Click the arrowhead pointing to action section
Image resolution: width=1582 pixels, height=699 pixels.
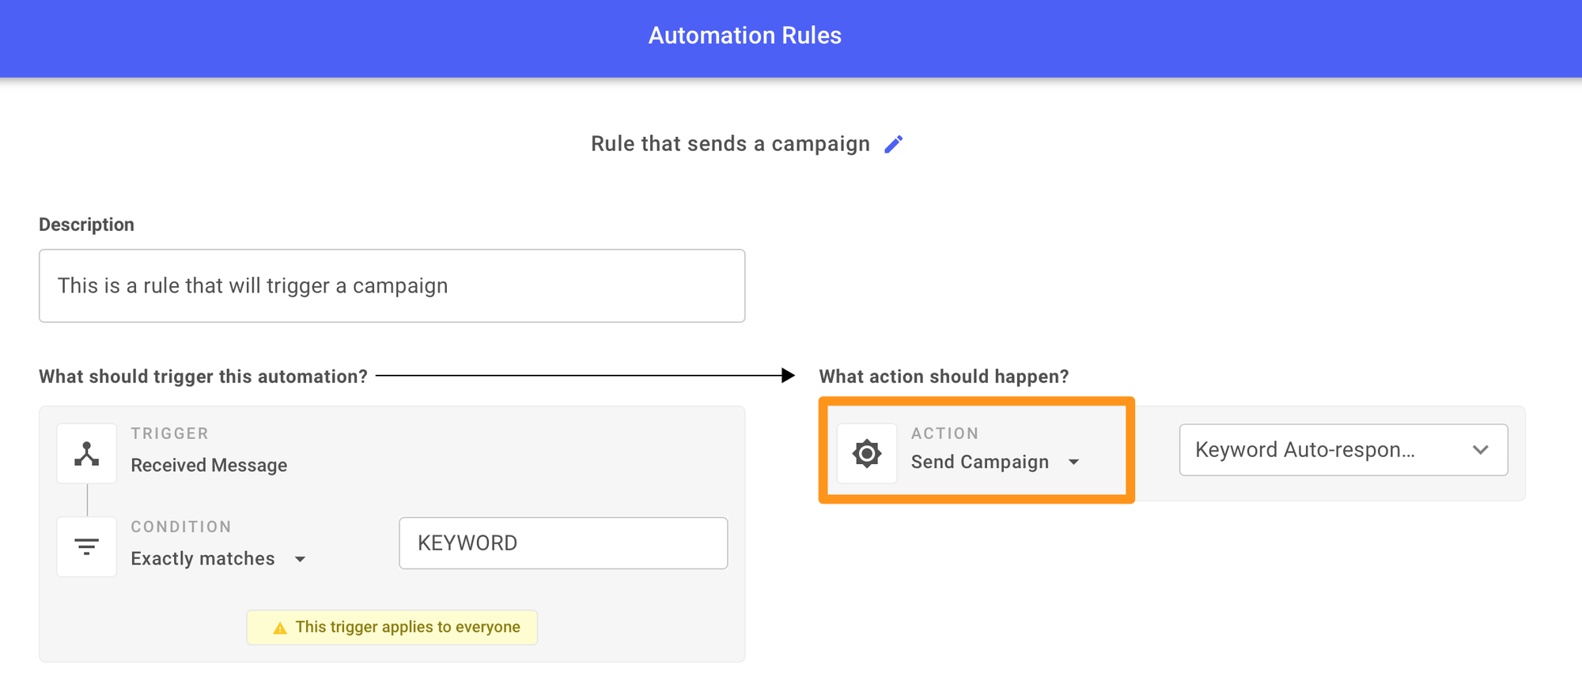[x=788, y=376]
